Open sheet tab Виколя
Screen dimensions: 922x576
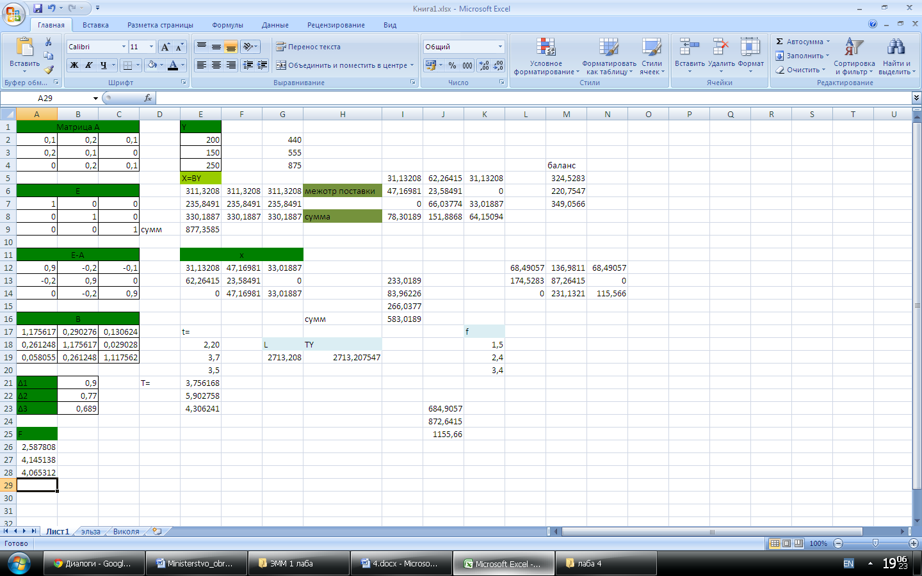126,531
